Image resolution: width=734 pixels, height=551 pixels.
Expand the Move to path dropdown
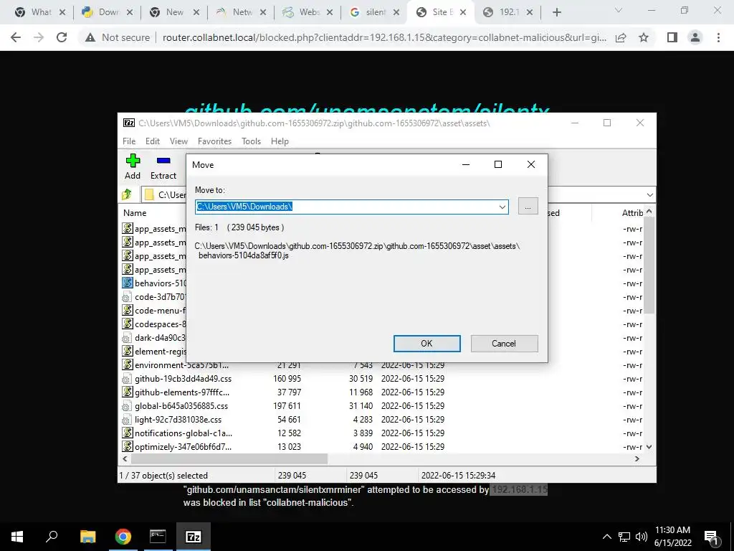click(502, 207)
